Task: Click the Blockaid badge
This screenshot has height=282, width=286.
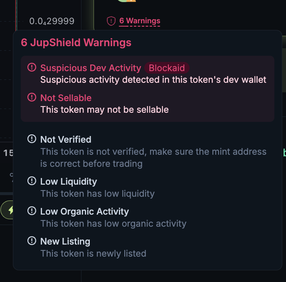Action: [x=167, y=68]
